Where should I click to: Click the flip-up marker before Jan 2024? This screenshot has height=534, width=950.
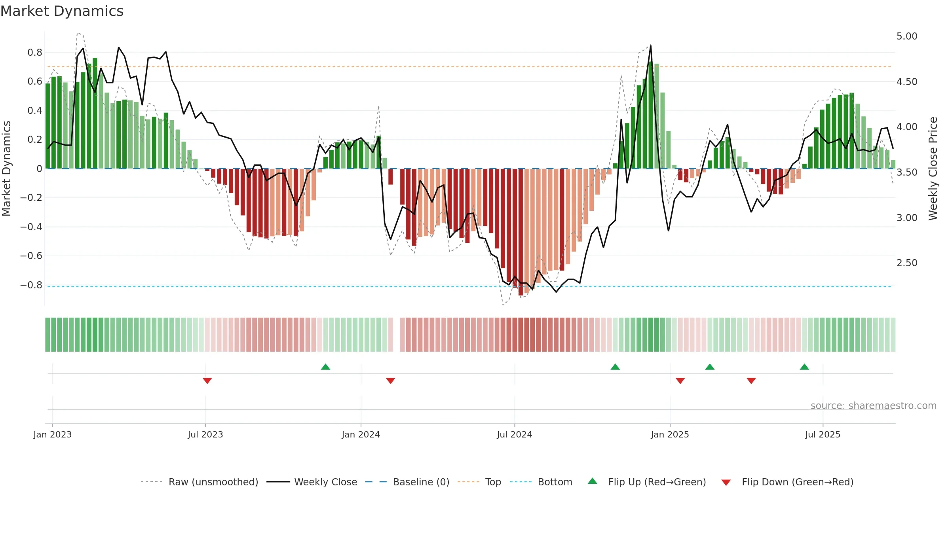coord(325,367)
